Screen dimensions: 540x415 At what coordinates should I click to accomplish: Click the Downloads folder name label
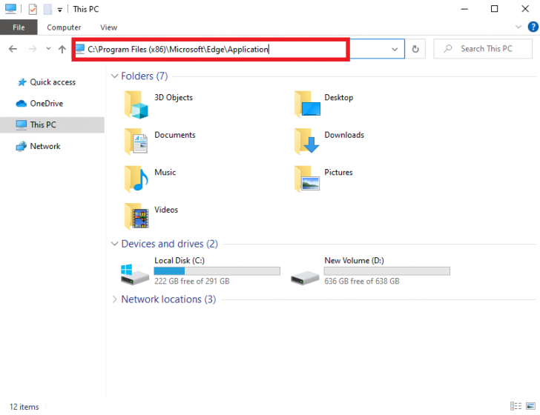coord(344,135)
